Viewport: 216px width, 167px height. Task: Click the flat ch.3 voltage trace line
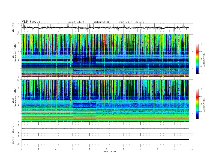105,129
